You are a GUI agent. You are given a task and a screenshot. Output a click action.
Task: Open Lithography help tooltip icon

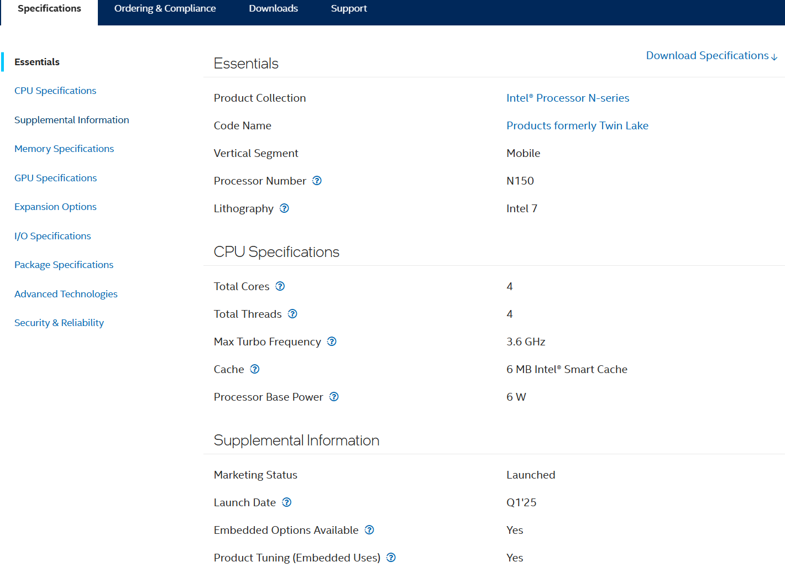click(x=284, y=208)
